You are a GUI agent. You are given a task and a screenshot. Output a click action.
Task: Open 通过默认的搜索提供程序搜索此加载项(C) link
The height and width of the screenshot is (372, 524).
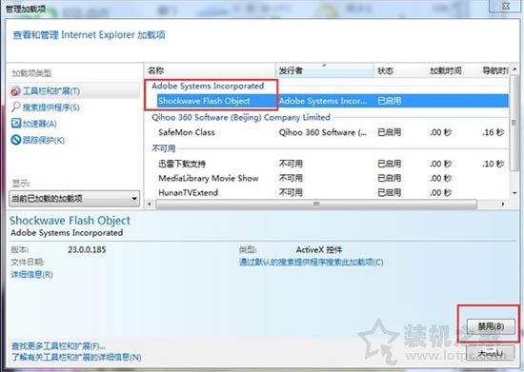(312, 262)
